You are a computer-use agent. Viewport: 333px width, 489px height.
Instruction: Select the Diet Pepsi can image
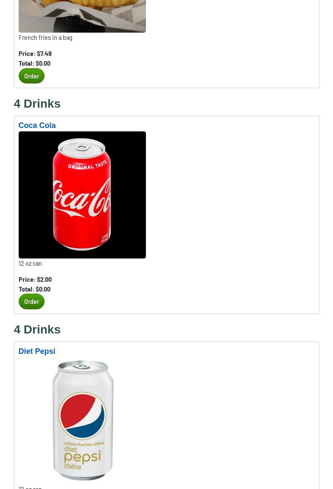[x=82, y=420]
